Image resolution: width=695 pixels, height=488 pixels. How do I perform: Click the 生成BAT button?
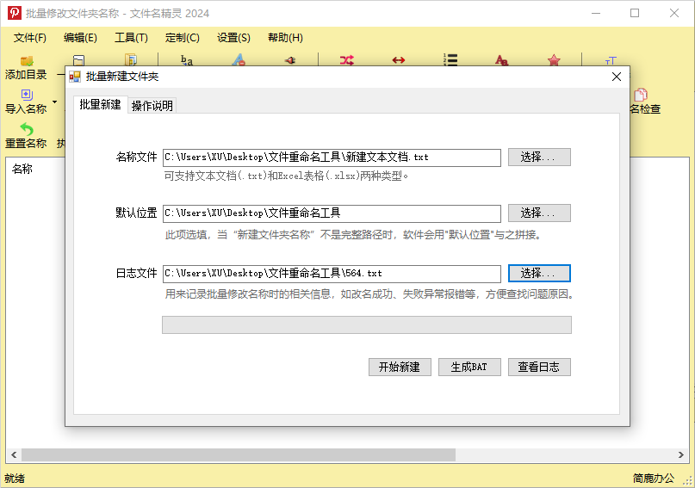[469, 367]
